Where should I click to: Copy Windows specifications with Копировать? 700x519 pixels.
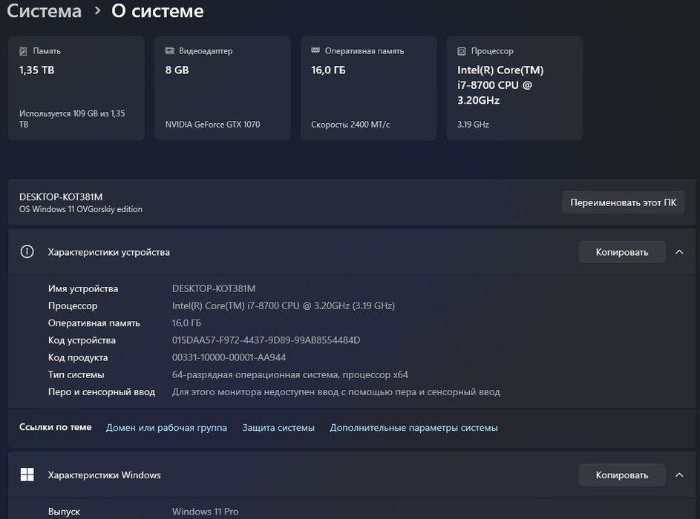coord(622,475)
